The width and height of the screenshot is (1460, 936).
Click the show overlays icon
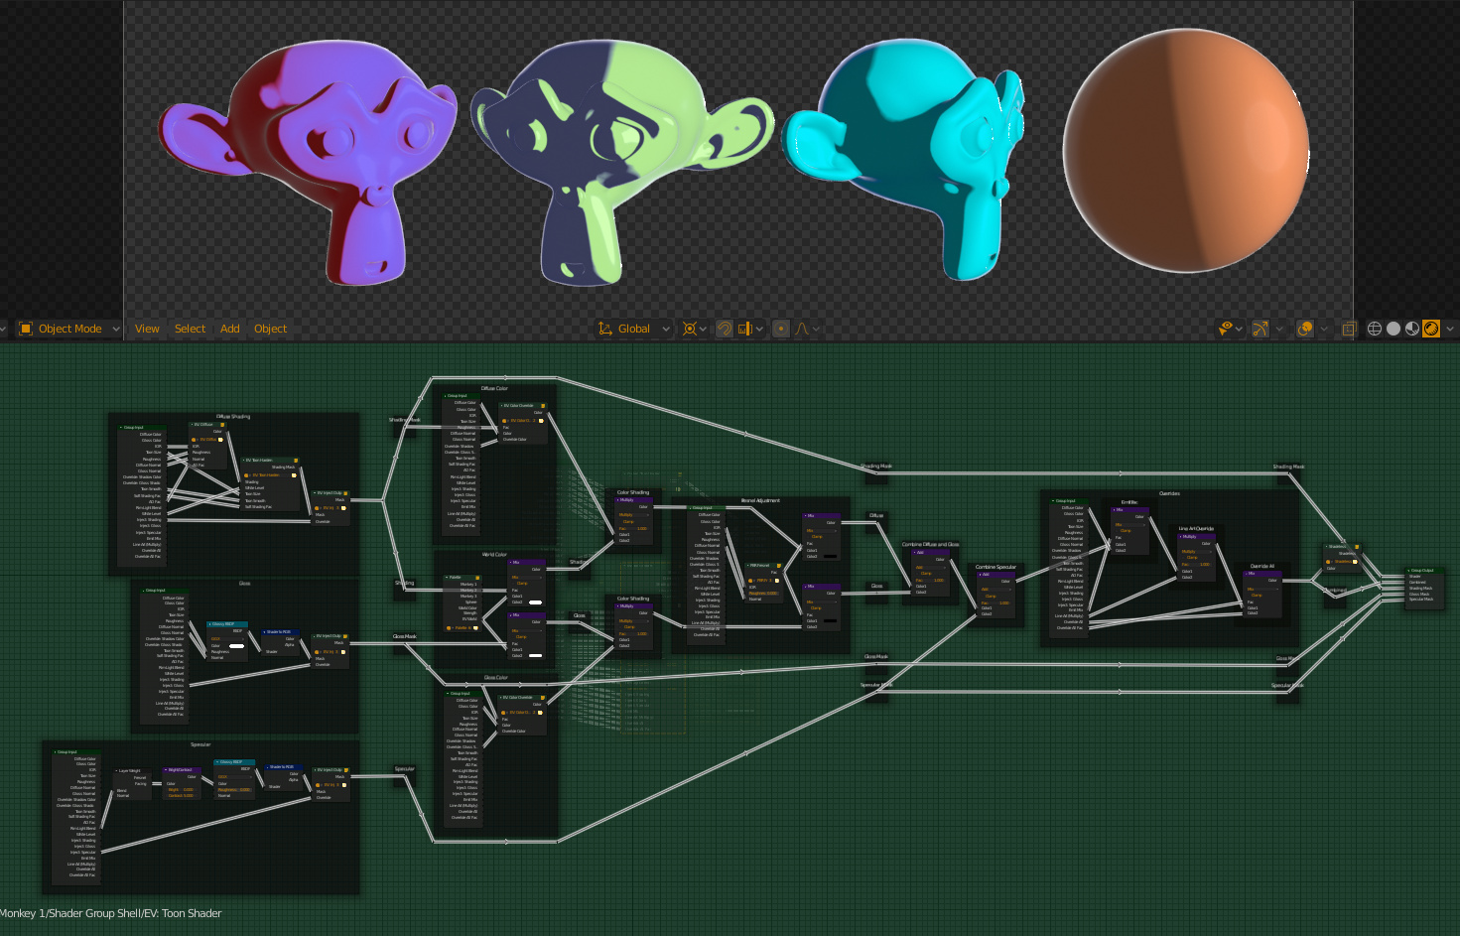[1303, 329]
